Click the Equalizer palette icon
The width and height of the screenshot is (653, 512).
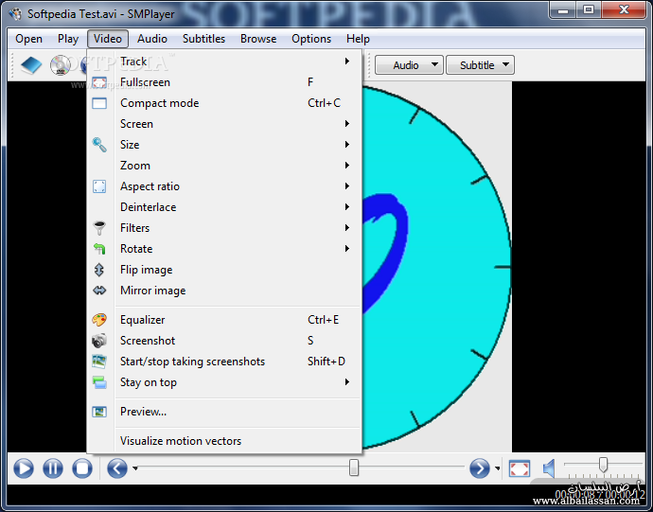click(99, 320)
